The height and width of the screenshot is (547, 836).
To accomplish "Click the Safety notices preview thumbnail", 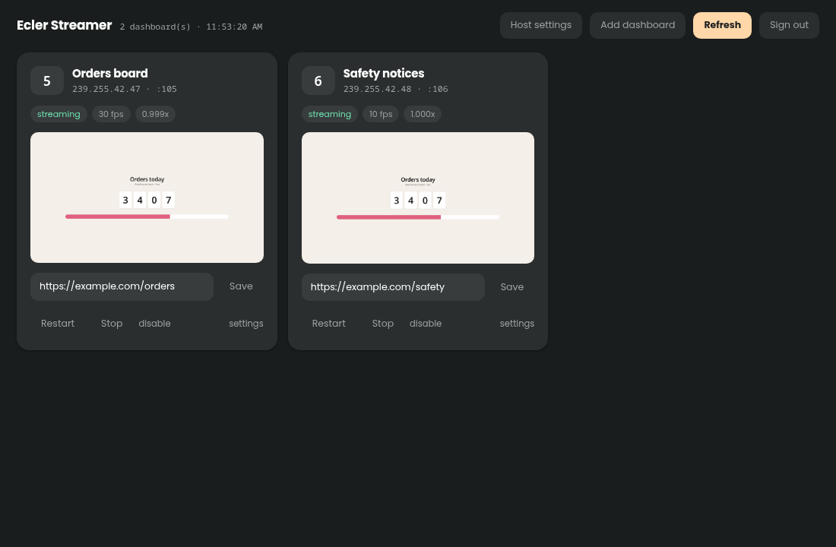I will pos(417,198).
